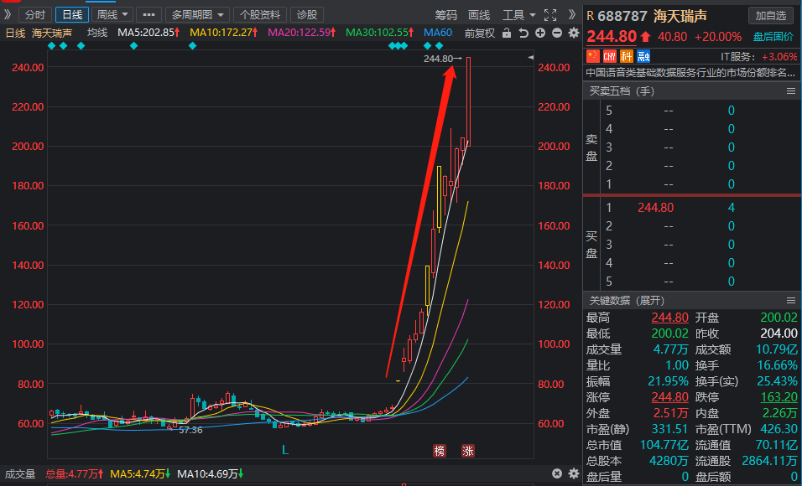Open the three-dots more periods button
This screenshot has height=486, width=802.
(x=148, y=15)
